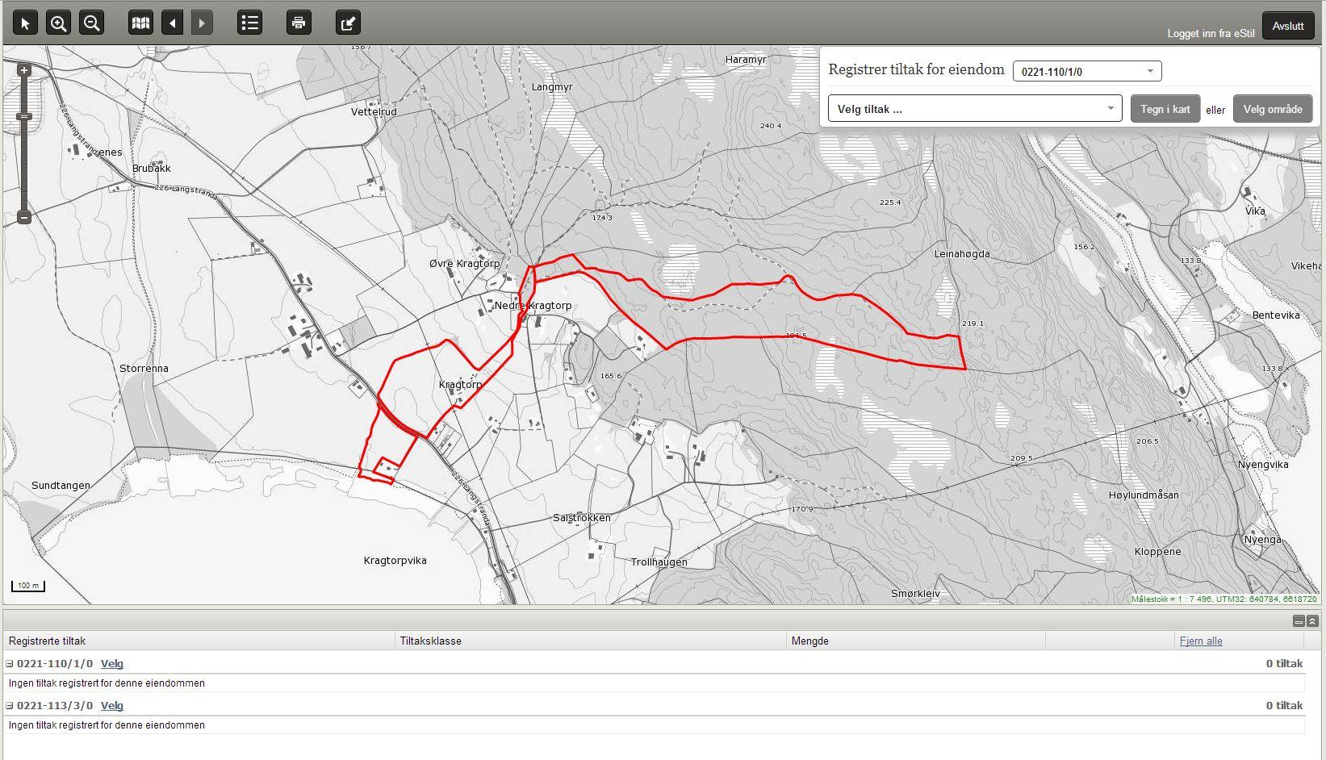Click the Leinahøgda map label
Viewport: 1326px width, 760px height.
(962, 253)
